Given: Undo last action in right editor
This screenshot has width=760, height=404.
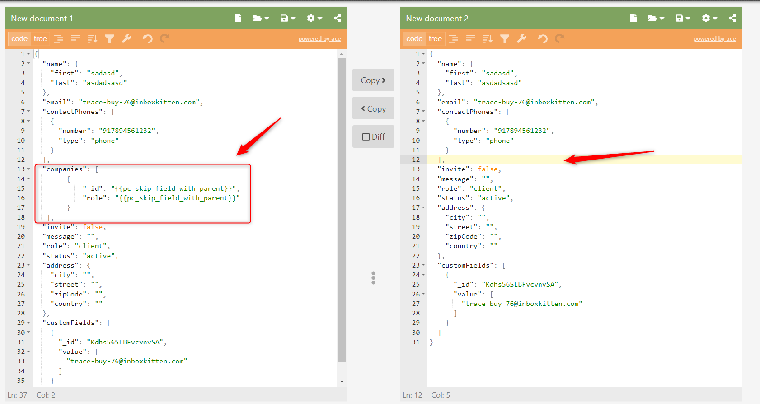Looking at the screenshot, I should coord(543,39).
